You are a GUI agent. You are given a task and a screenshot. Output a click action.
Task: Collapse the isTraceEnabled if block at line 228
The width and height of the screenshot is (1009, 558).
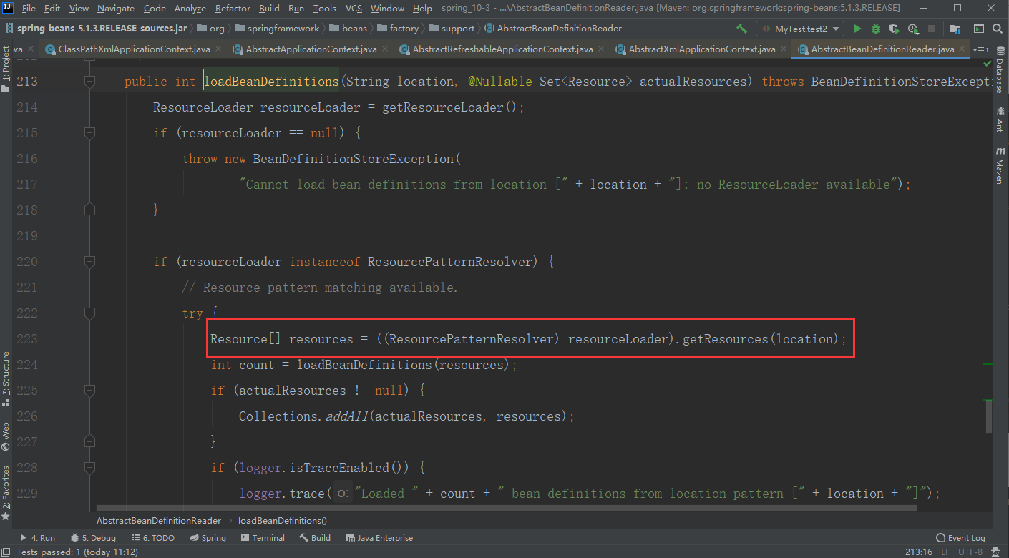pyautogui.click(x=89, y=468)
